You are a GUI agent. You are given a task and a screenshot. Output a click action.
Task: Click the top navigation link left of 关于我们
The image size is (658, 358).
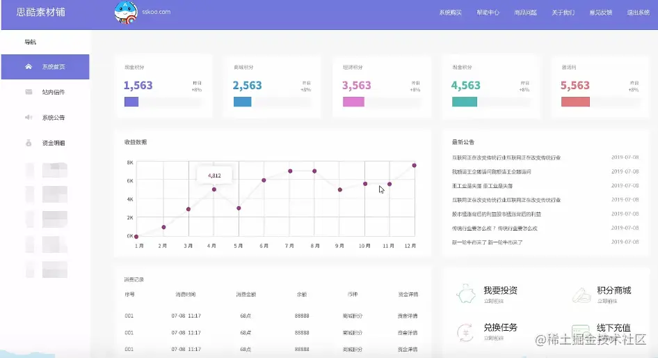525,13
